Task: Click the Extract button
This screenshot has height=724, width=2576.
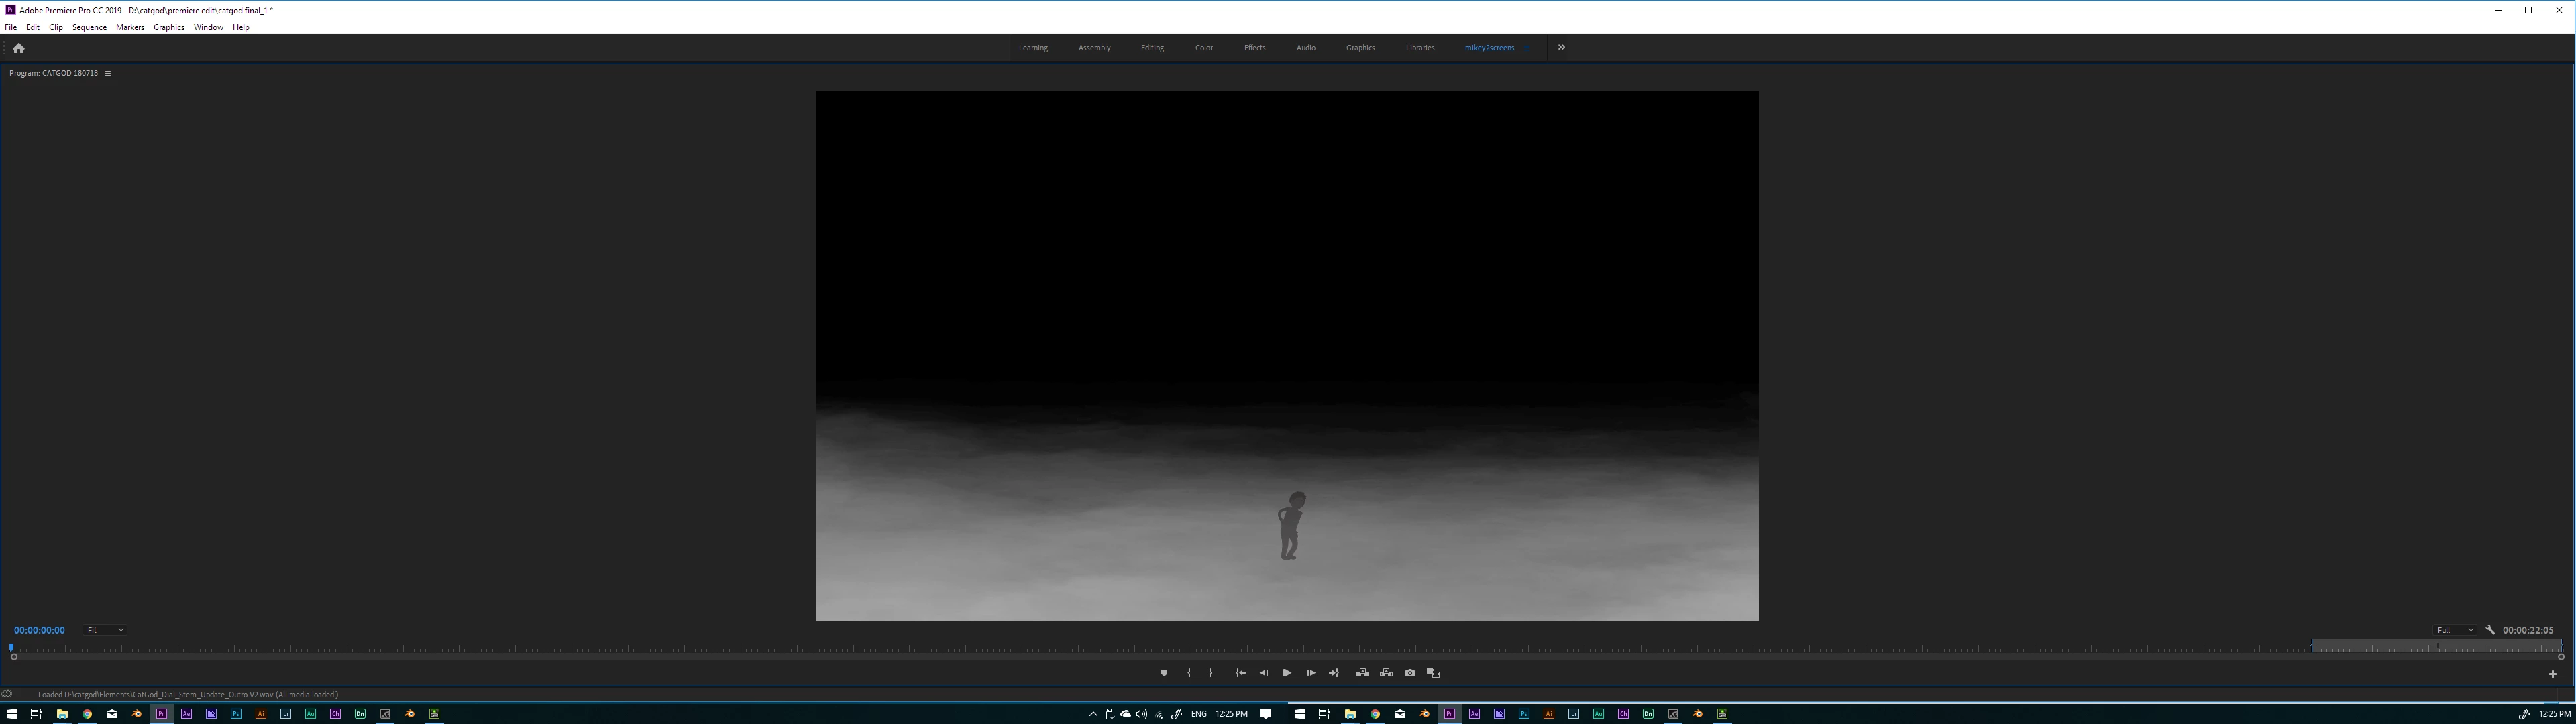Action: coord(1386,673)
